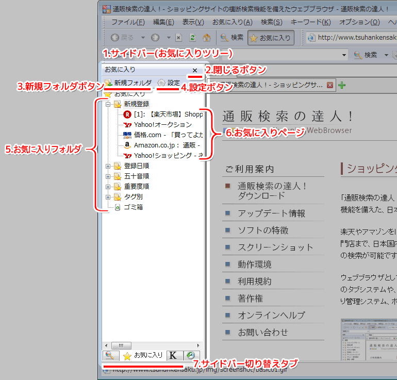Toggle the お気に入り toolbar button
Image resolution: width=397 pixels, height=380 pixels.
pos(271,38)
